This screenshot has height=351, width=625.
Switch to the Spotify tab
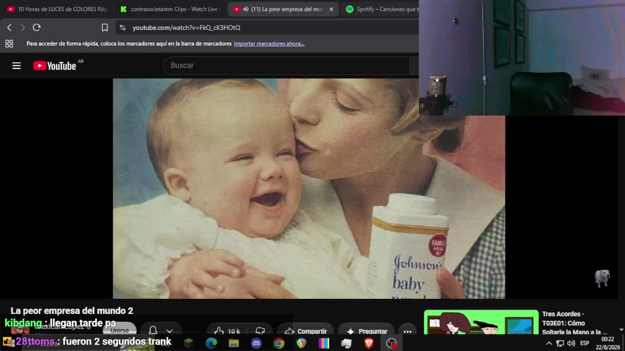click(381, 9)
